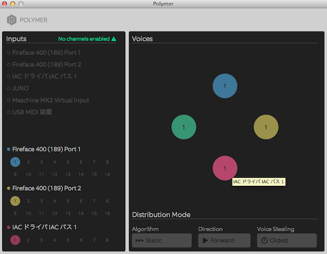Enable the JUNO input device
This screenshot has width=327, height=254.
pos(18,88)
